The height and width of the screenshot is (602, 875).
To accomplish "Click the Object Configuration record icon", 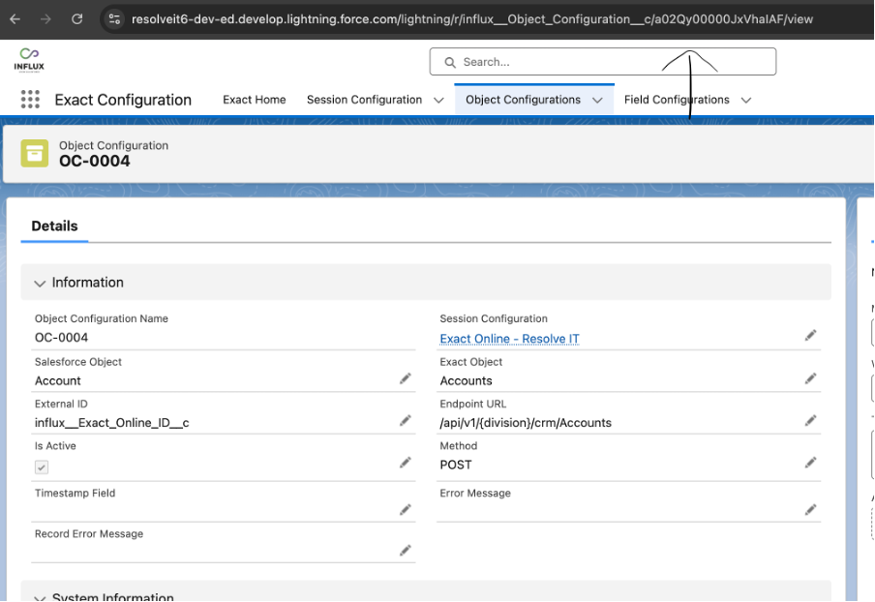I will click(x=35, y=154).
